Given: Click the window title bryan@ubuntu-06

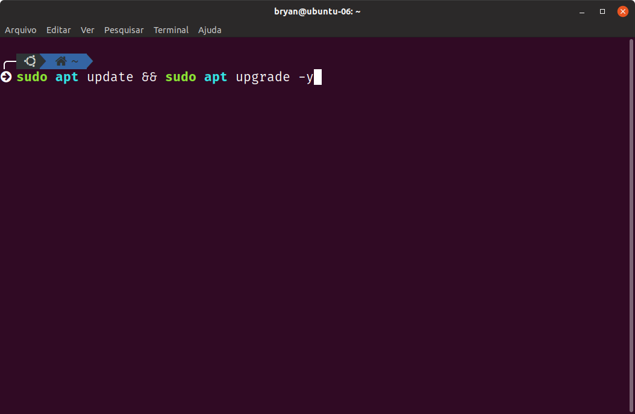Looking at the screenshot, I should (317, 11).
